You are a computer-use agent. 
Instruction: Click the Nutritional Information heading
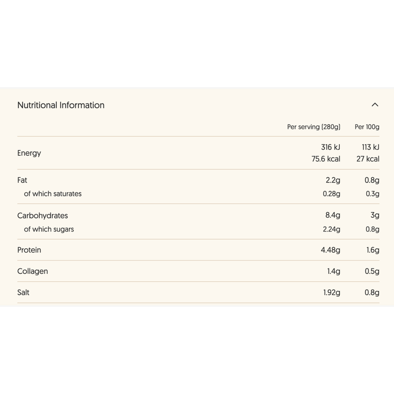tap(61, 105)
